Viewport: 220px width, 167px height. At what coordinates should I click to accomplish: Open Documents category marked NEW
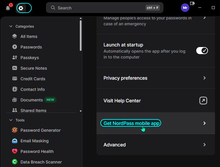[32, 100]
